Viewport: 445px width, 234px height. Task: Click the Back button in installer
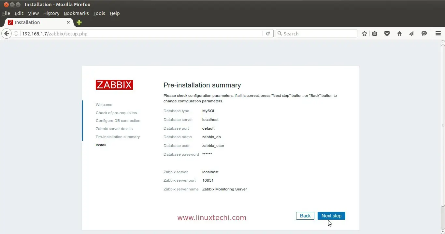pyautogui.click(x=305, y=216)
